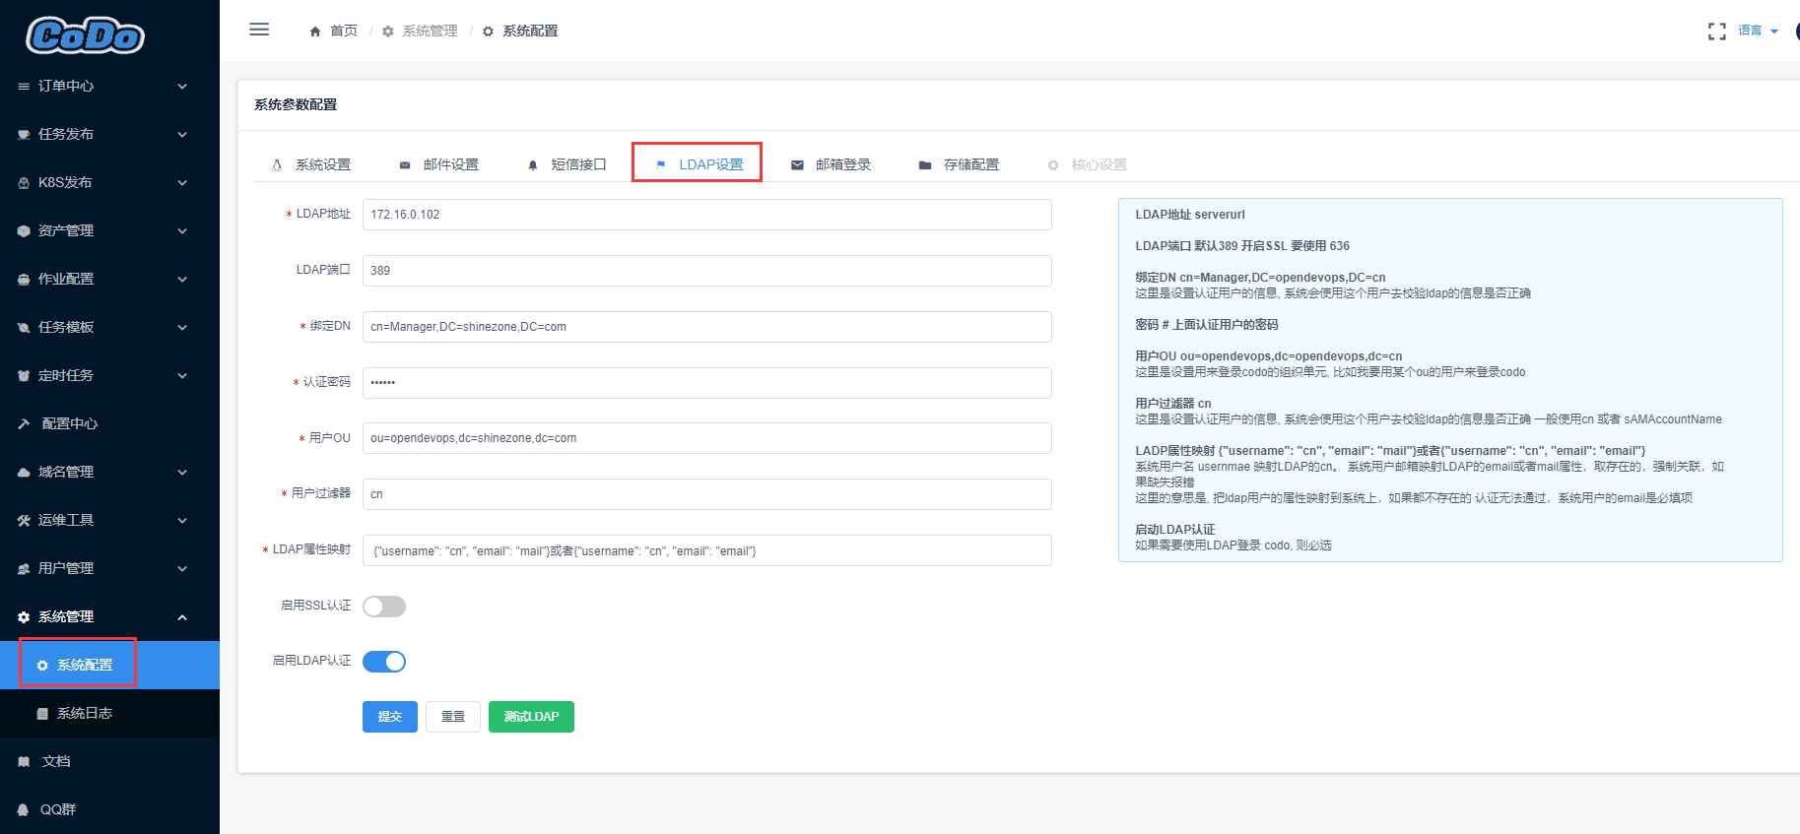Screen dimensions: 1800x834
Task: Click the 系统日志 list icon
Action: (42, 713)
